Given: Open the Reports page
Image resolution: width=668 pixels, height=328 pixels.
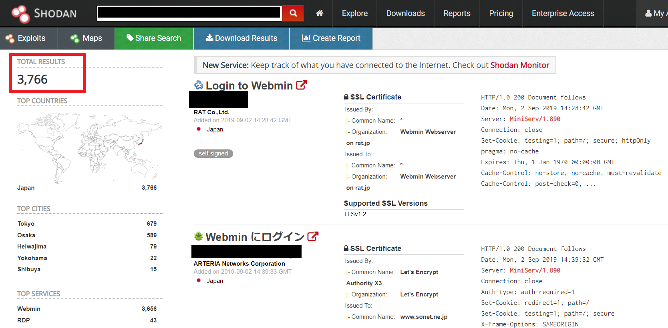Looking at the screenshot, I should (x=457, y=14).
